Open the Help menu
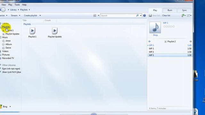205x115 pixels. (24, 5)
